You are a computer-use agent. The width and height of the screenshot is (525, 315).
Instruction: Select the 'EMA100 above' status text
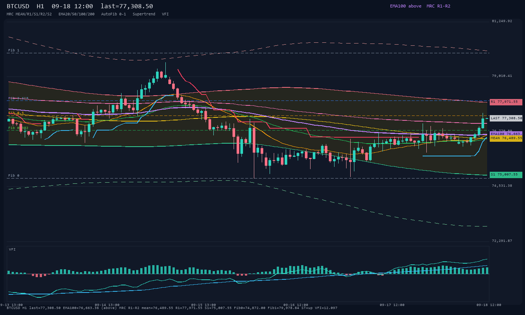coord(406,6)
